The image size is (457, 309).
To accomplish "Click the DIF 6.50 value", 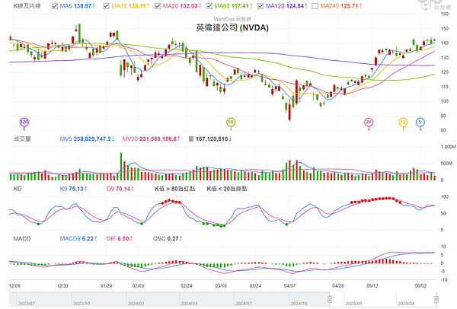I will tap(120, 238).
